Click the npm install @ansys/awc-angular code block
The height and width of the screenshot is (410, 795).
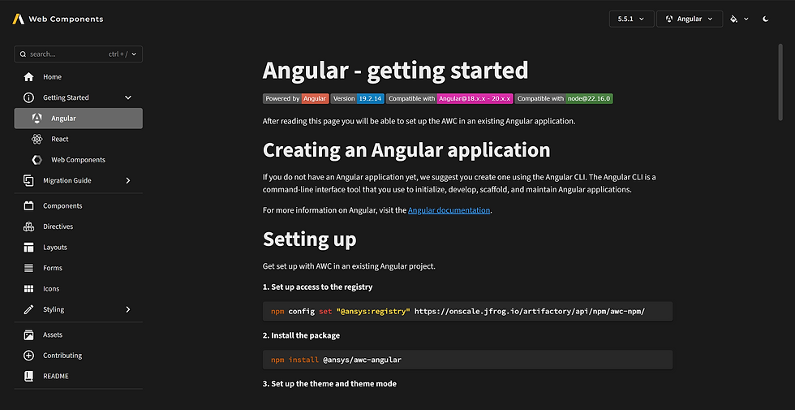point(467,360)
